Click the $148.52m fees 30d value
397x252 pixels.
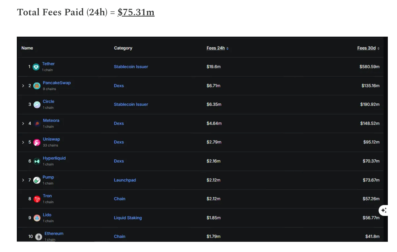tap(370, 123)
